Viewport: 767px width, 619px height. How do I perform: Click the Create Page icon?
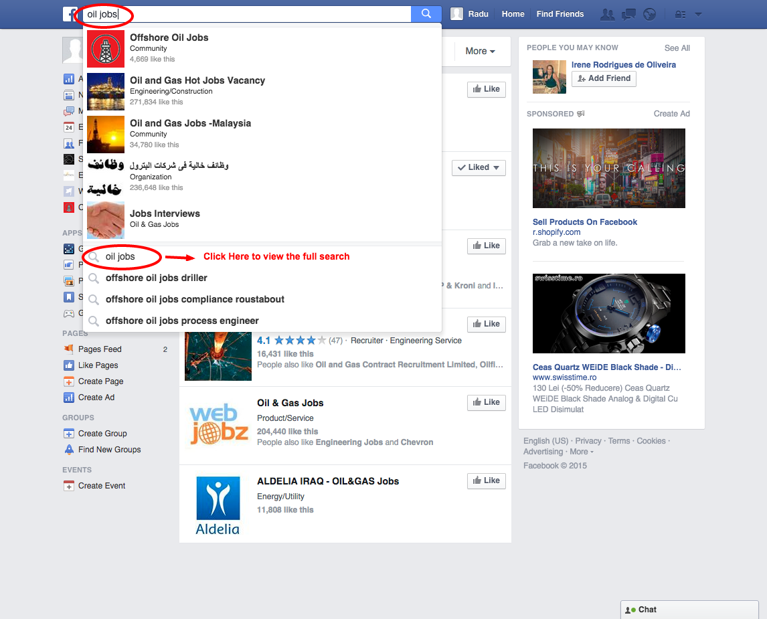point(69,381)
